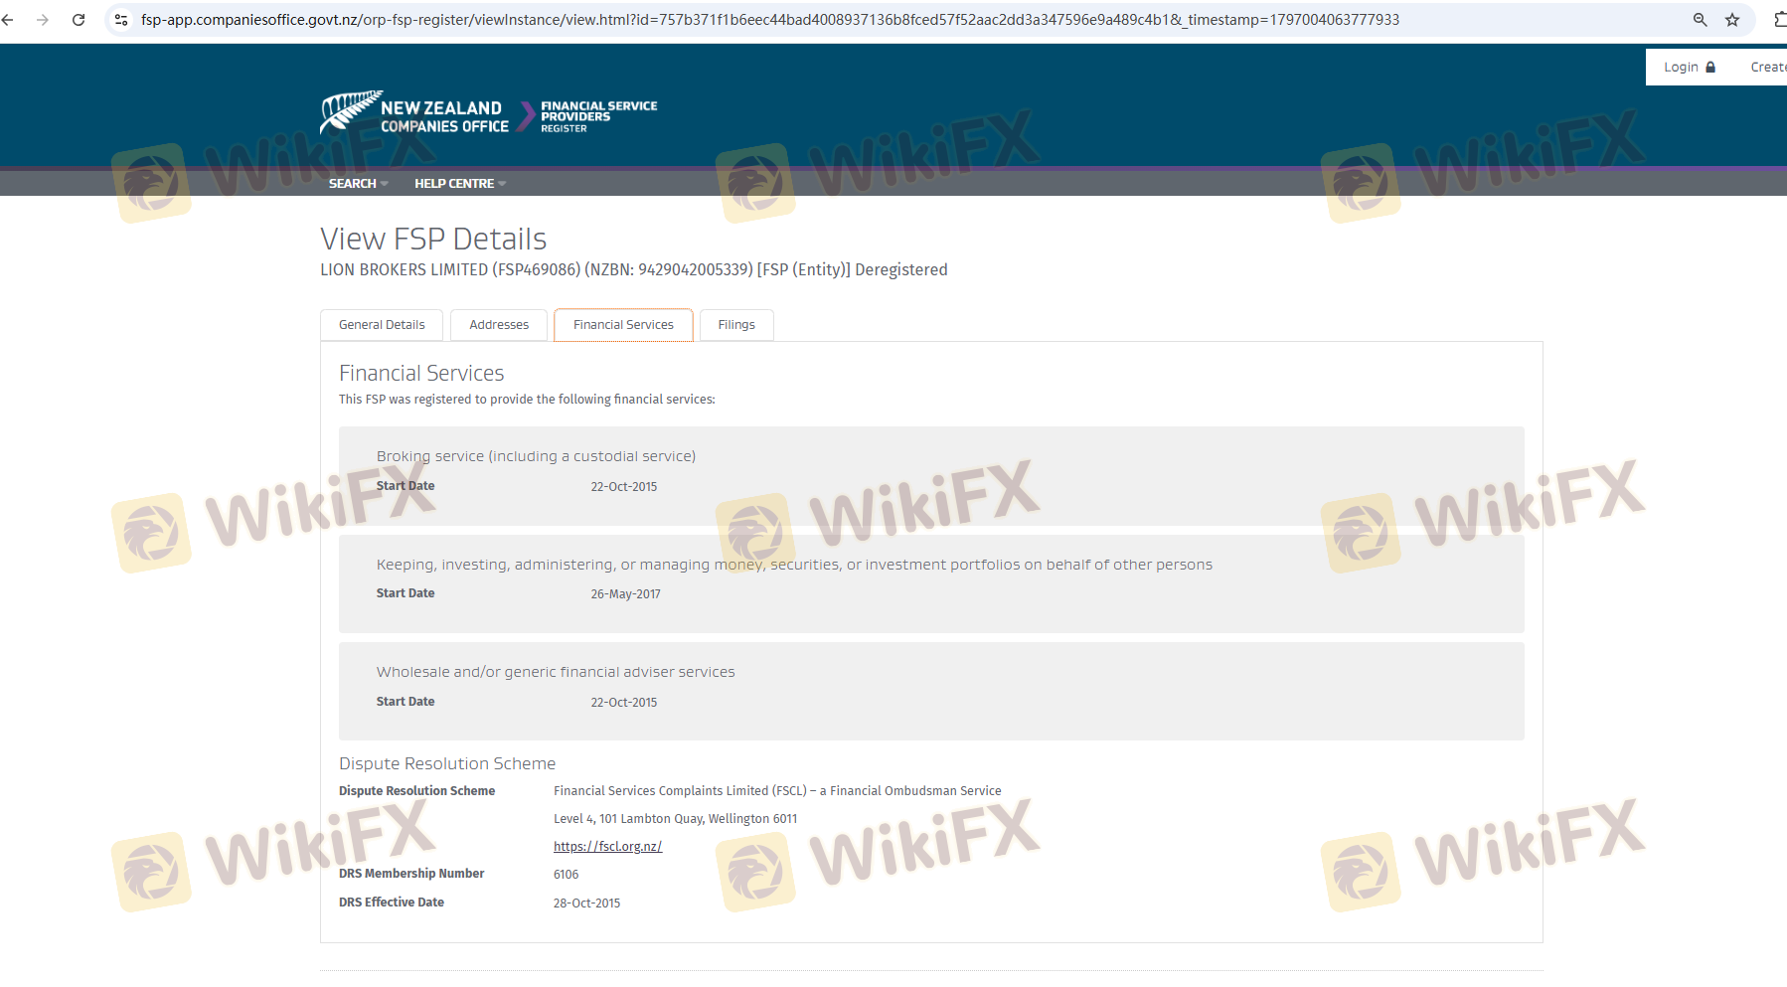The height and width of the screenshot is (987, 1787).
Task: Click the browser back arrow
Action: (x=9, y=20)
